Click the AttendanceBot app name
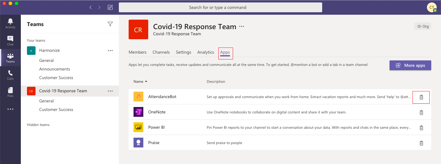Image resolution: width=441 pixels, height=164 pixels. (x=162, y=97)
